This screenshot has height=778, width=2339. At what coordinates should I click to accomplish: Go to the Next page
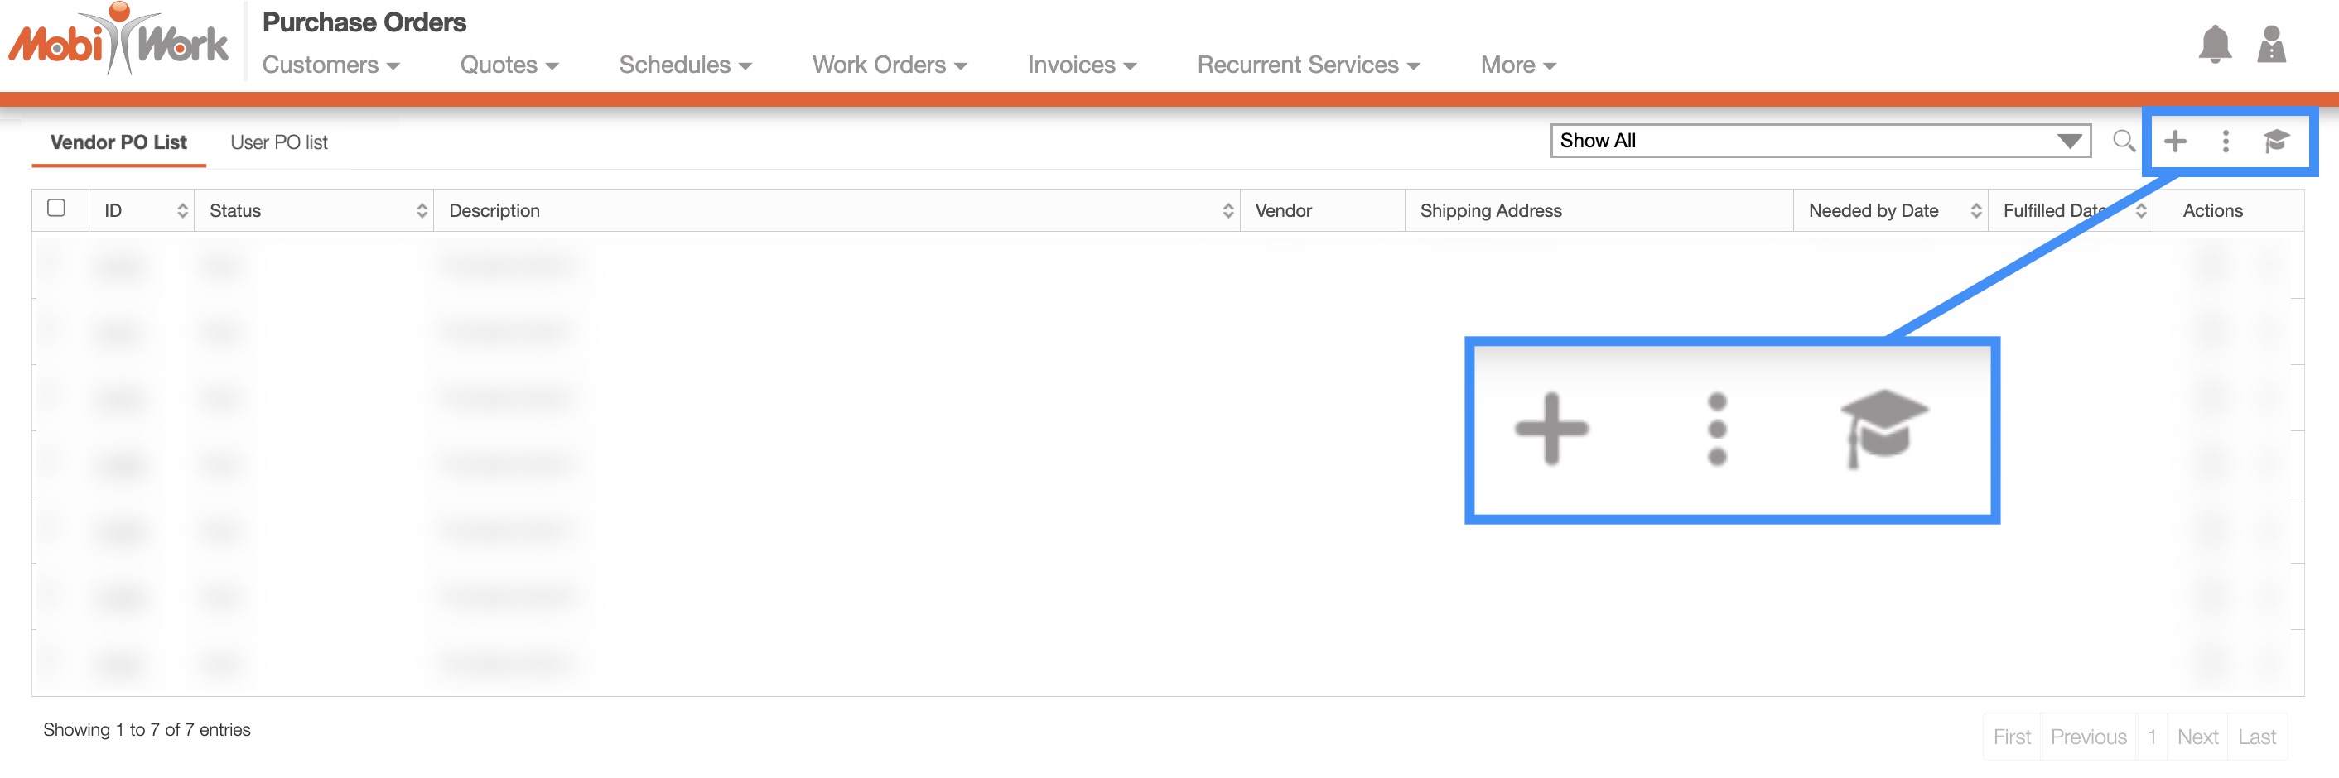click(x=2197, y=737)
